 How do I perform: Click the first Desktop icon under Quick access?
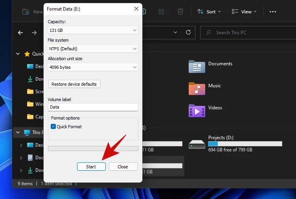[x=30, y=66]
